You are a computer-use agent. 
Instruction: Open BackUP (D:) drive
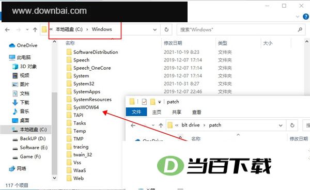point(29,139)
